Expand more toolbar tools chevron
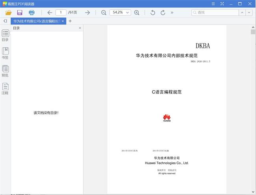The width and height of the screenshot is (256, 195). pyautogui.click(x=172, y=13)
